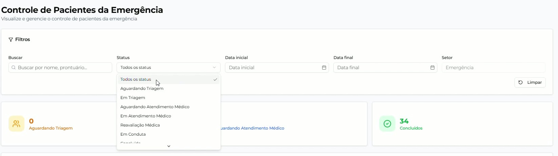Click the Aguardando Triagem card label
The image size is (558, 156).
(x=51, y=128)
